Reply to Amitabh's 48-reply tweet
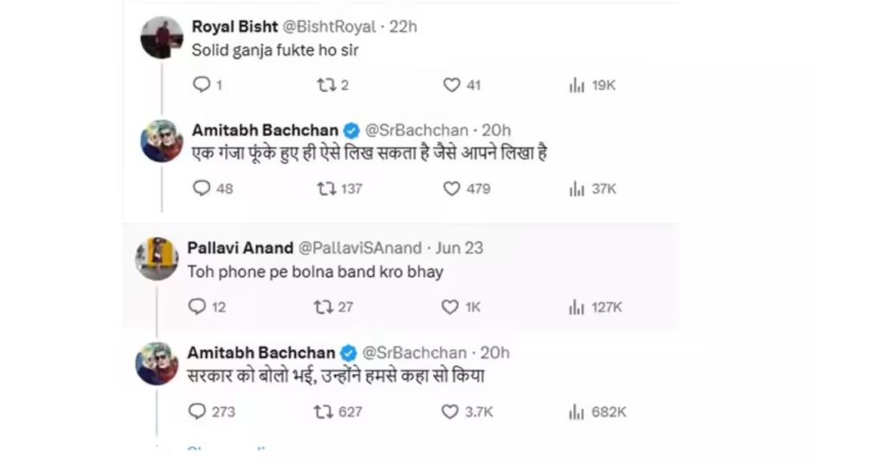This screenshot has width=884, height=464. (201, 188)
